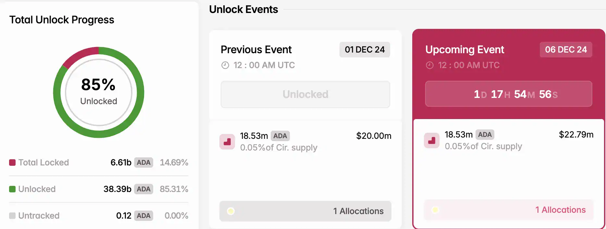This screenshot has width=606, height=229.
Task: Select the allocation chart icon on Upcoming Event card
Action: pos(432,140)
